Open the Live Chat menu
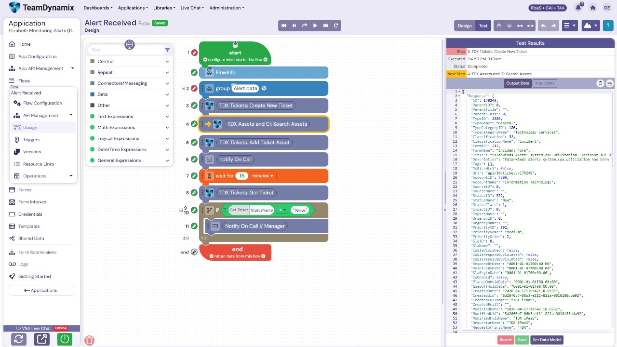Screen dimensions: 617x347 192,8
